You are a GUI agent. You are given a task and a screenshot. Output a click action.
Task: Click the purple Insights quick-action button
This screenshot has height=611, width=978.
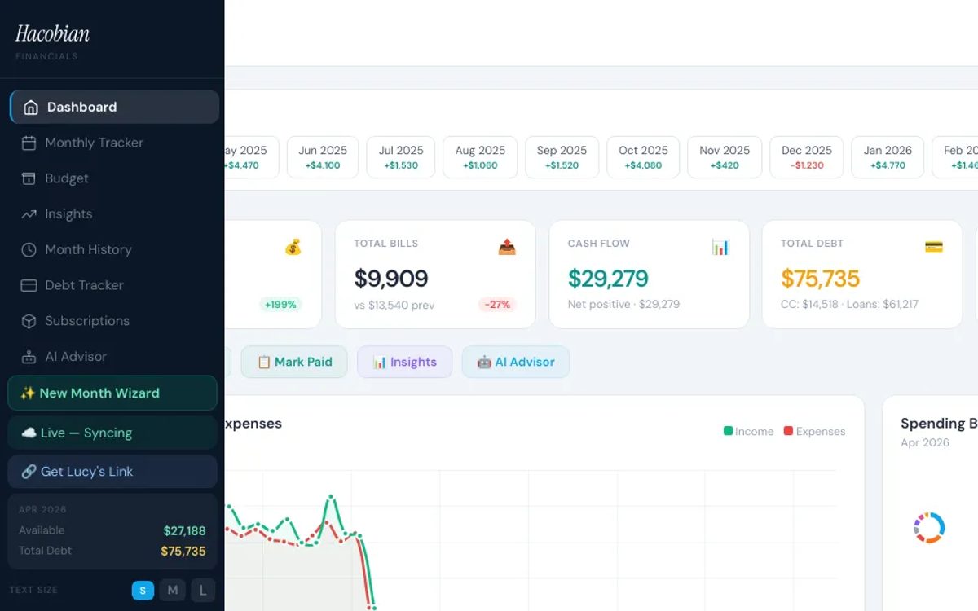(405, 362)
